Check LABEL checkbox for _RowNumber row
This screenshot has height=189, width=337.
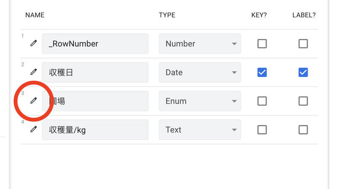303,44
